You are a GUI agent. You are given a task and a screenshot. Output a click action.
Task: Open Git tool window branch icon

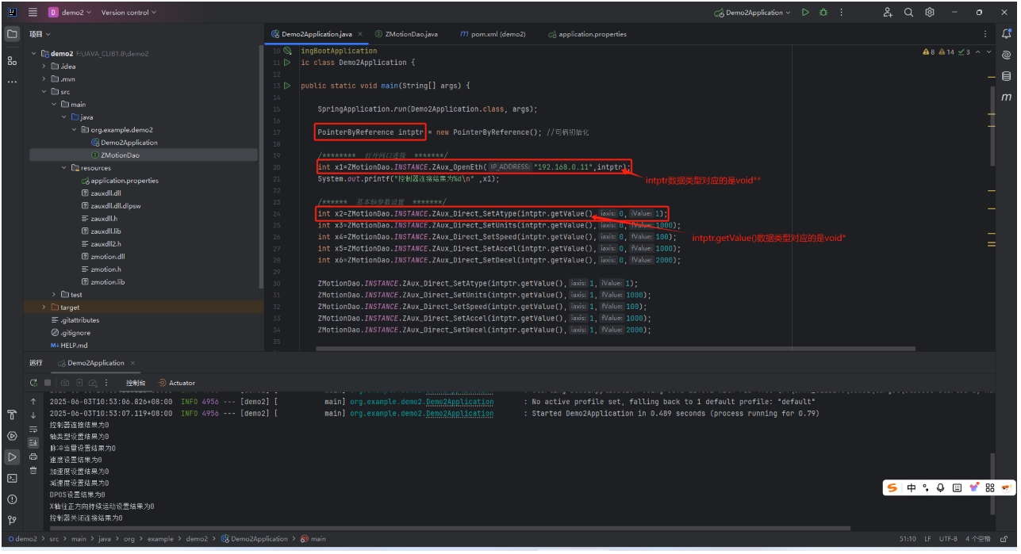[x=12, y=521]
